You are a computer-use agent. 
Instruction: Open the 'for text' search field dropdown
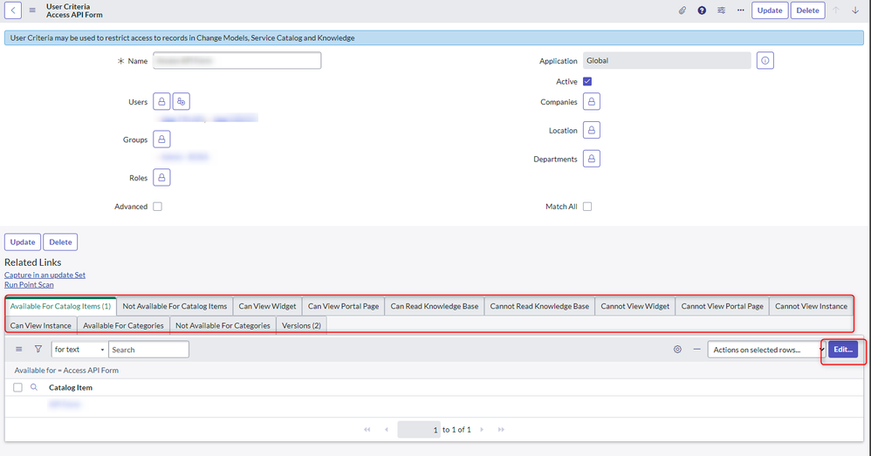[x=79, y=350]
